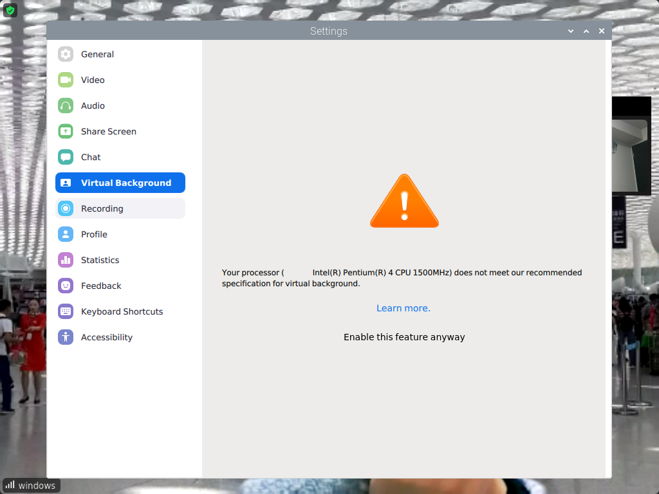Minimize the Settings window with the down chevron
This screenshot has width=659, height=494.
tap(571, 31)
